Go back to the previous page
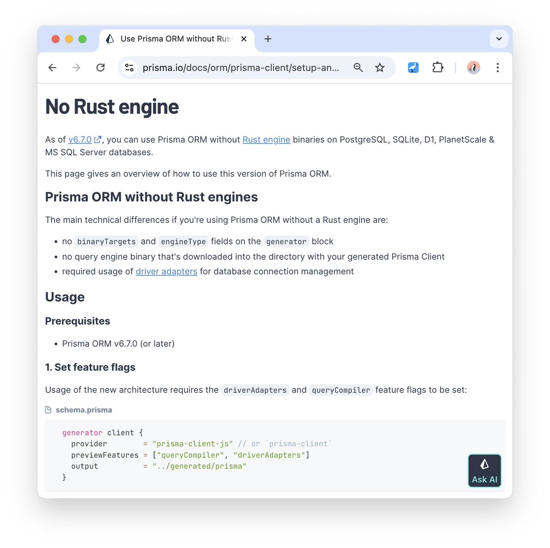The height and width of the screenshot is (548, 550). 52,68
